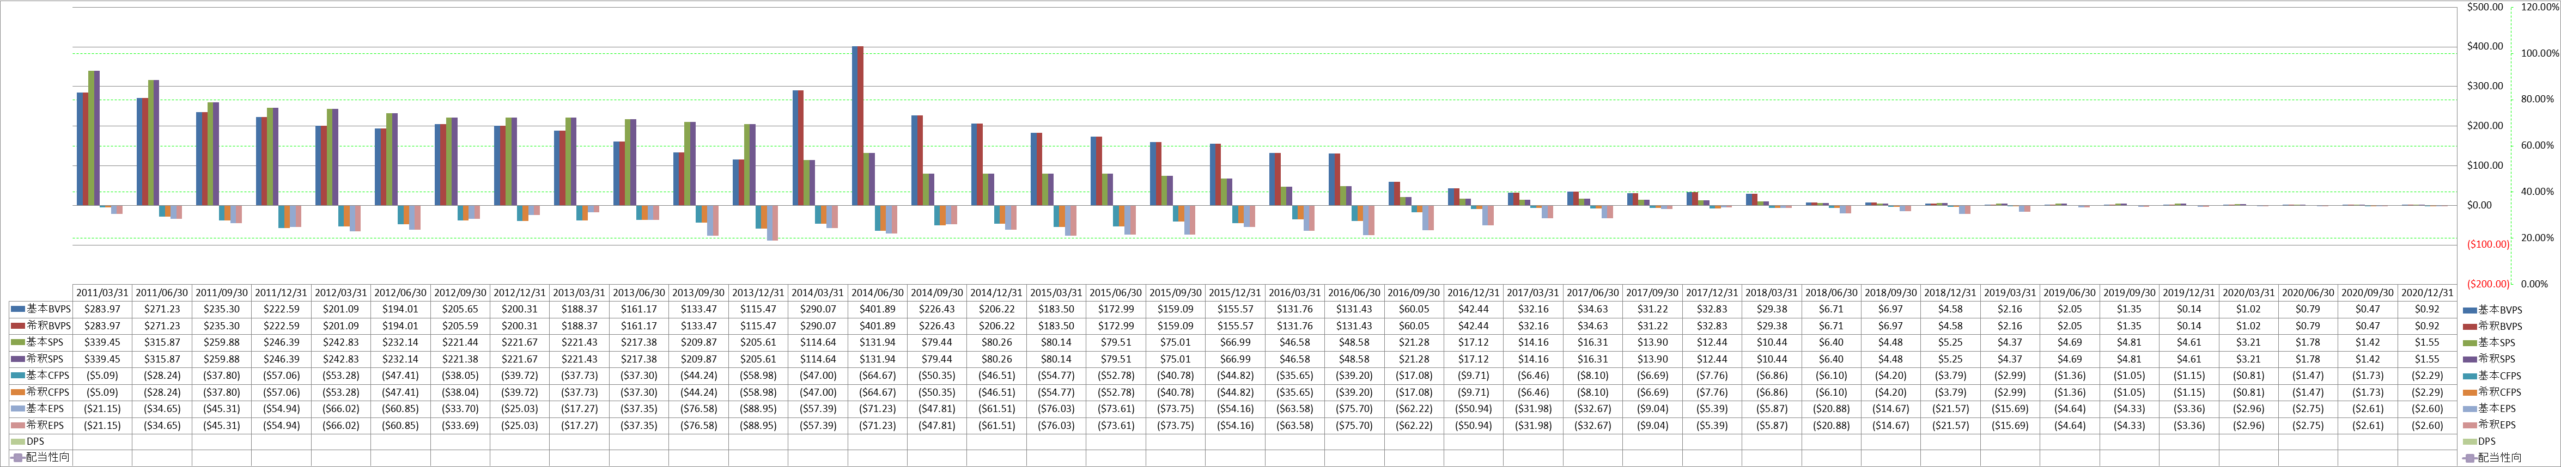Click the blue 基本BVPS swatch in the data table
This screenshot has height=467, width=2561.
(x=18, y=309)
